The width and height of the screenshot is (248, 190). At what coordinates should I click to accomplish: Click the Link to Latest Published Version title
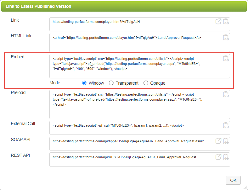38,6
